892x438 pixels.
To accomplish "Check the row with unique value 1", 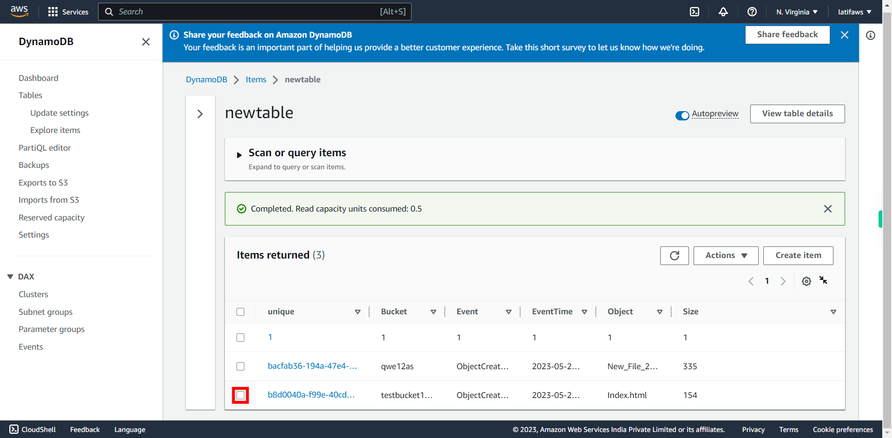I will pyautogui.click(x=240, y=338).
